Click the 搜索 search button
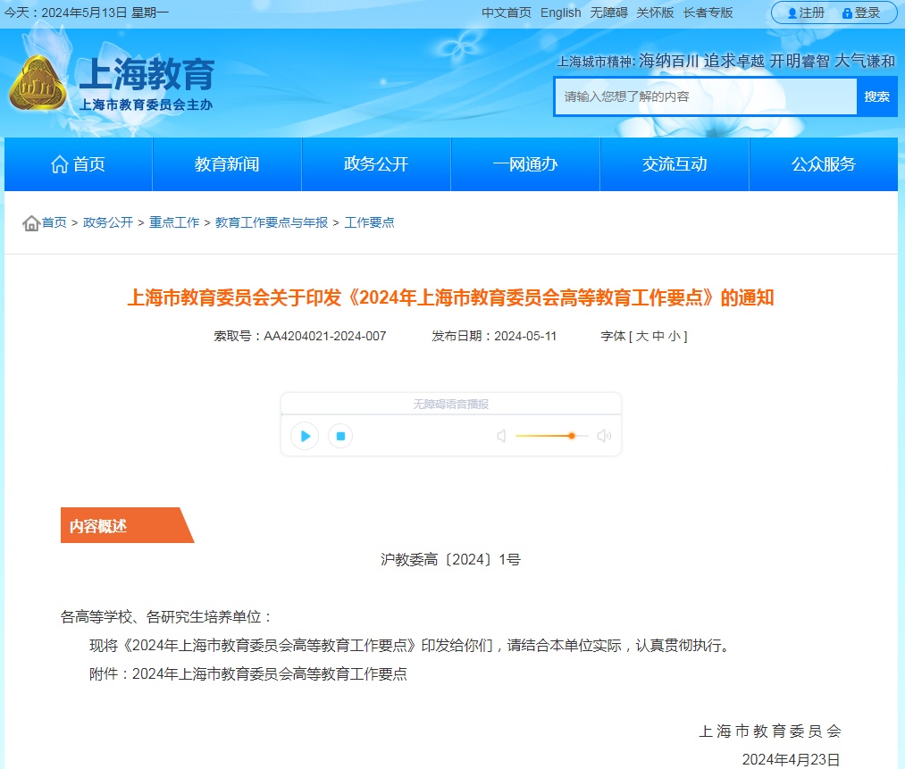The height and width of the screenshot is (769, 905). point(876,97)
